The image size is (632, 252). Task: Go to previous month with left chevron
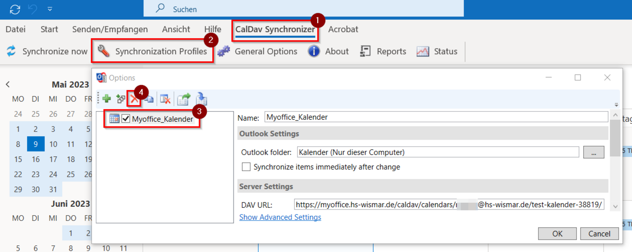point(8,84)
